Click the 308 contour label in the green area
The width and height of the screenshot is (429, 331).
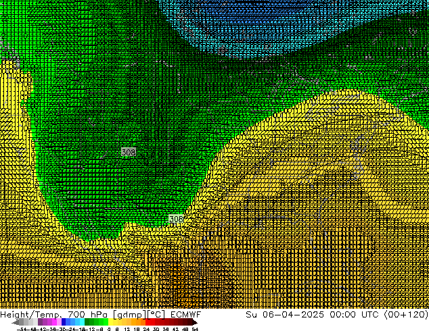tap(129, 152)
